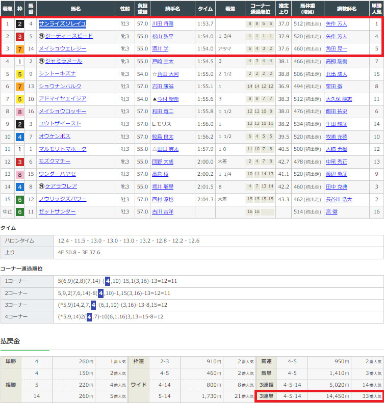Click the 外 icon beside ジャミラヌール
The width and height of the screenshot is (384, 403).
click(41, 61)
